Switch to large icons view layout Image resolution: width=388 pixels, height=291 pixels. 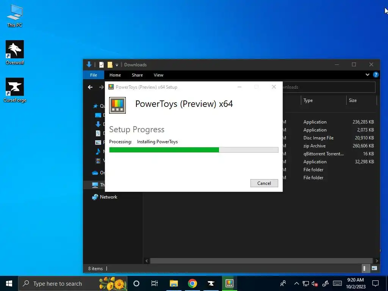374,268
